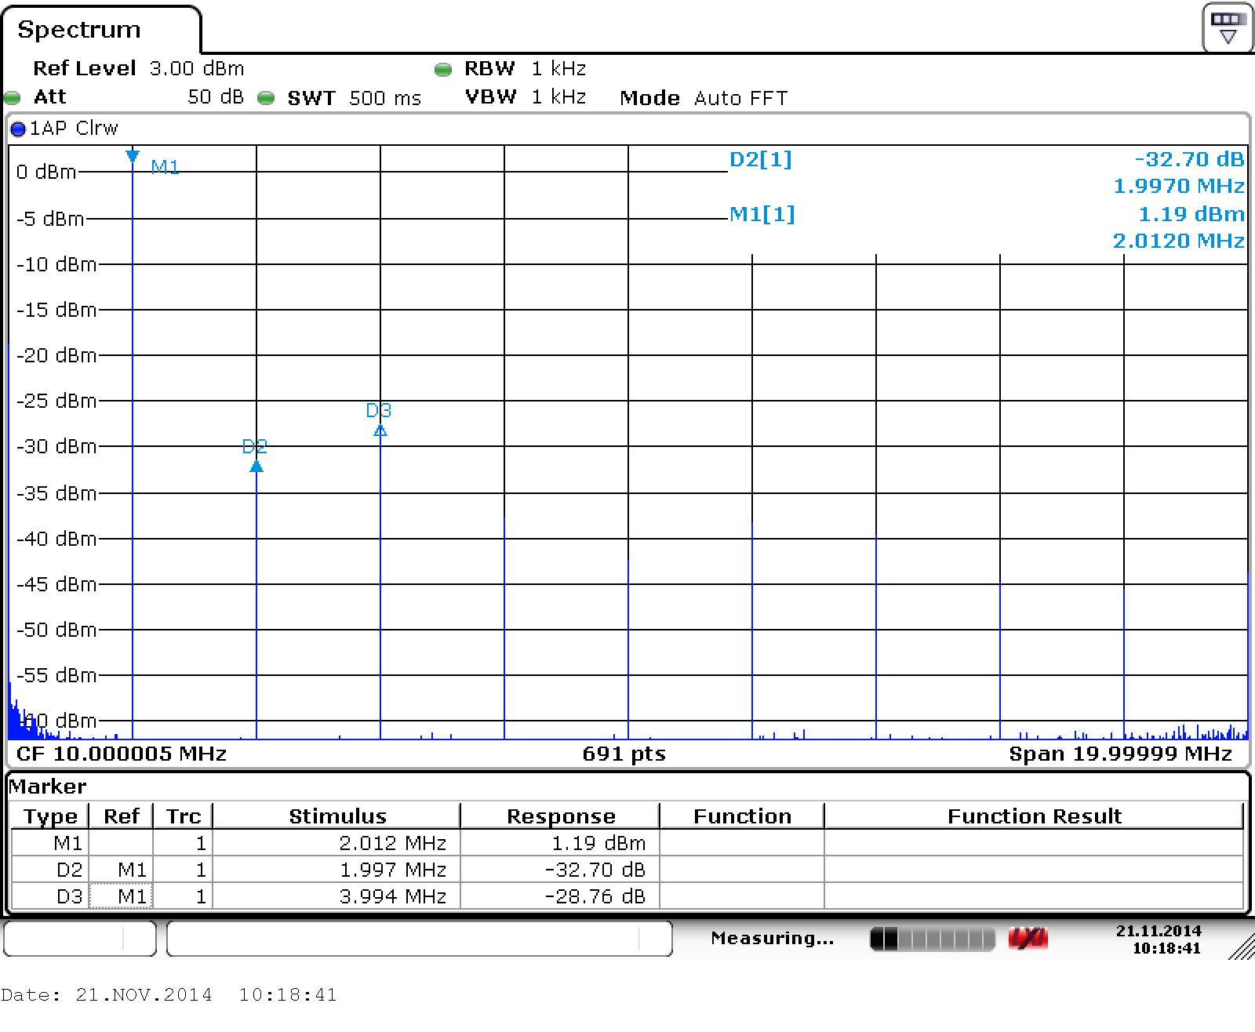
Task: Click the RBW 1 kHz value
Action: click(558, 68)
